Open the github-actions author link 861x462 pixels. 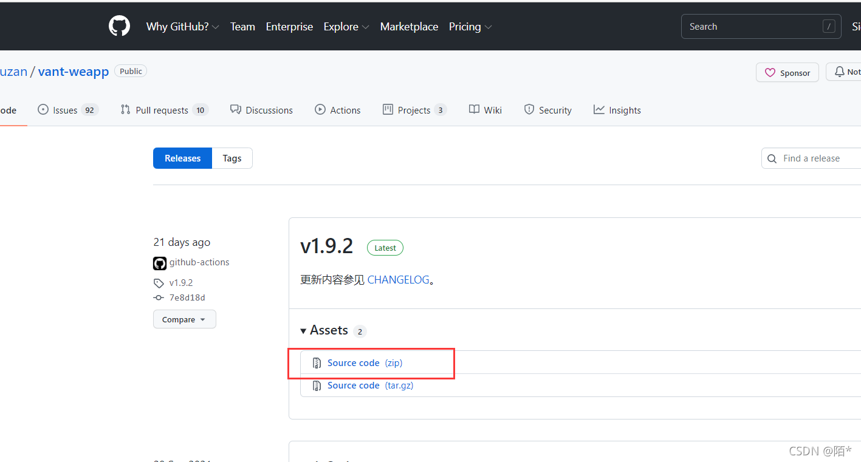[199, 262]
